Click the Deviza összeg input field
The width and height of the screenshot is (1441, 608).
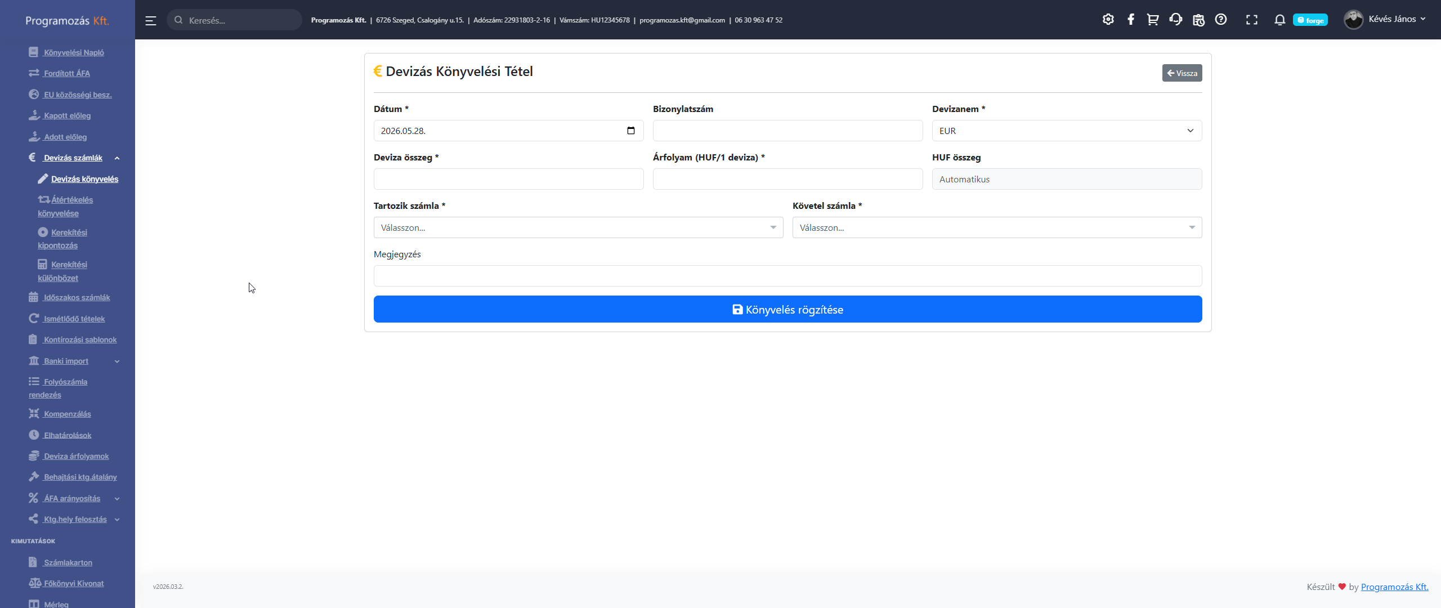508,179
